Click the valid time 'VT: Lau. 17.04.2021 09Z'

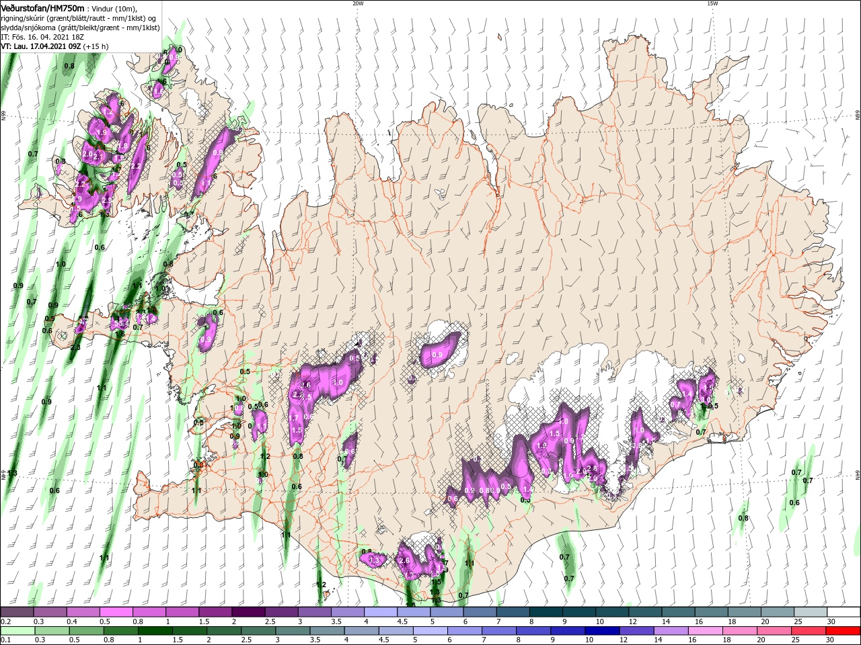click(40, 46)
